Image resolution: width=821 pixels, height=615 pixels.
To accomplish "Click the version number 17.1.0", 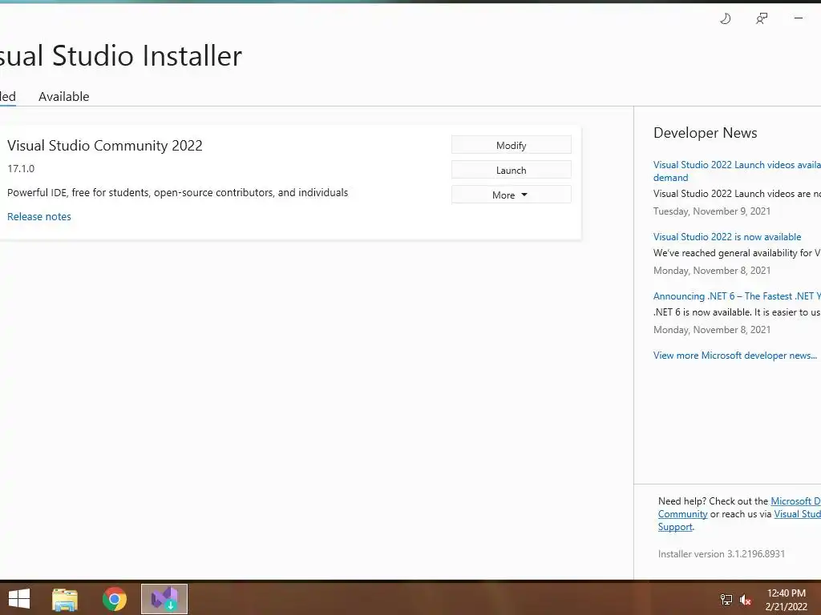I will coord(21,168).
